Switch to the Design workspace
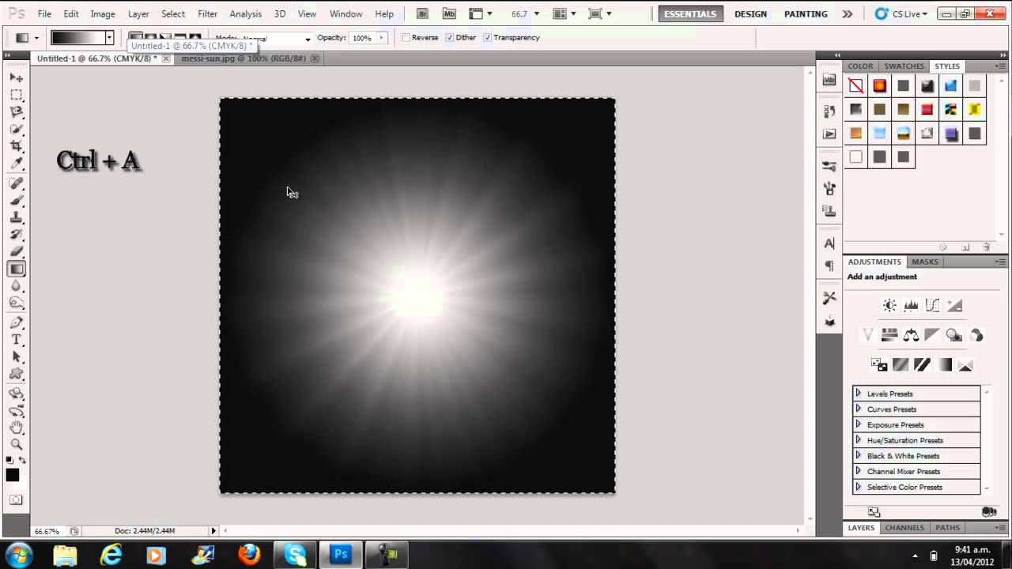The height and width of the screenshot is (569, 1012). pos(750,14)
